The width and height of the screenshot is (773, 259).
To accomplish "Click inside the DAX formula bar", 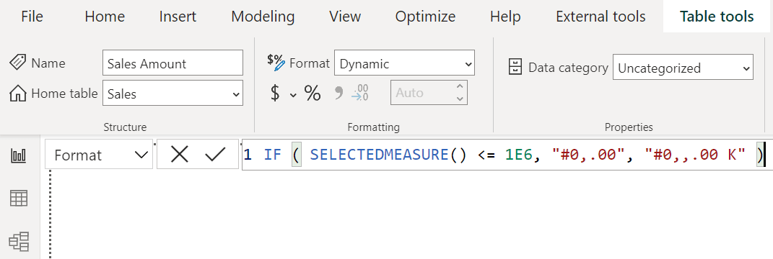I will (x=507, y=155).
